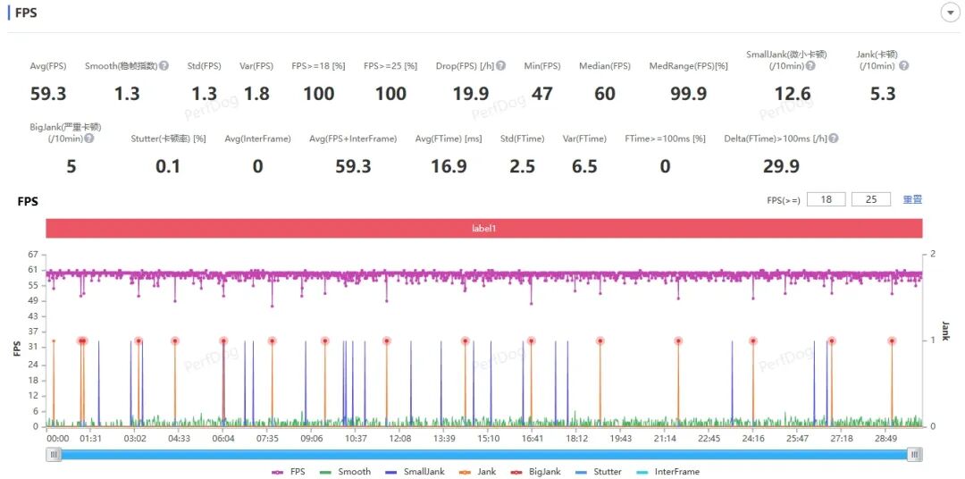Click BigJank marker at 06:04
The height and width of the screenshot is (479, 965).
point(223,340)
